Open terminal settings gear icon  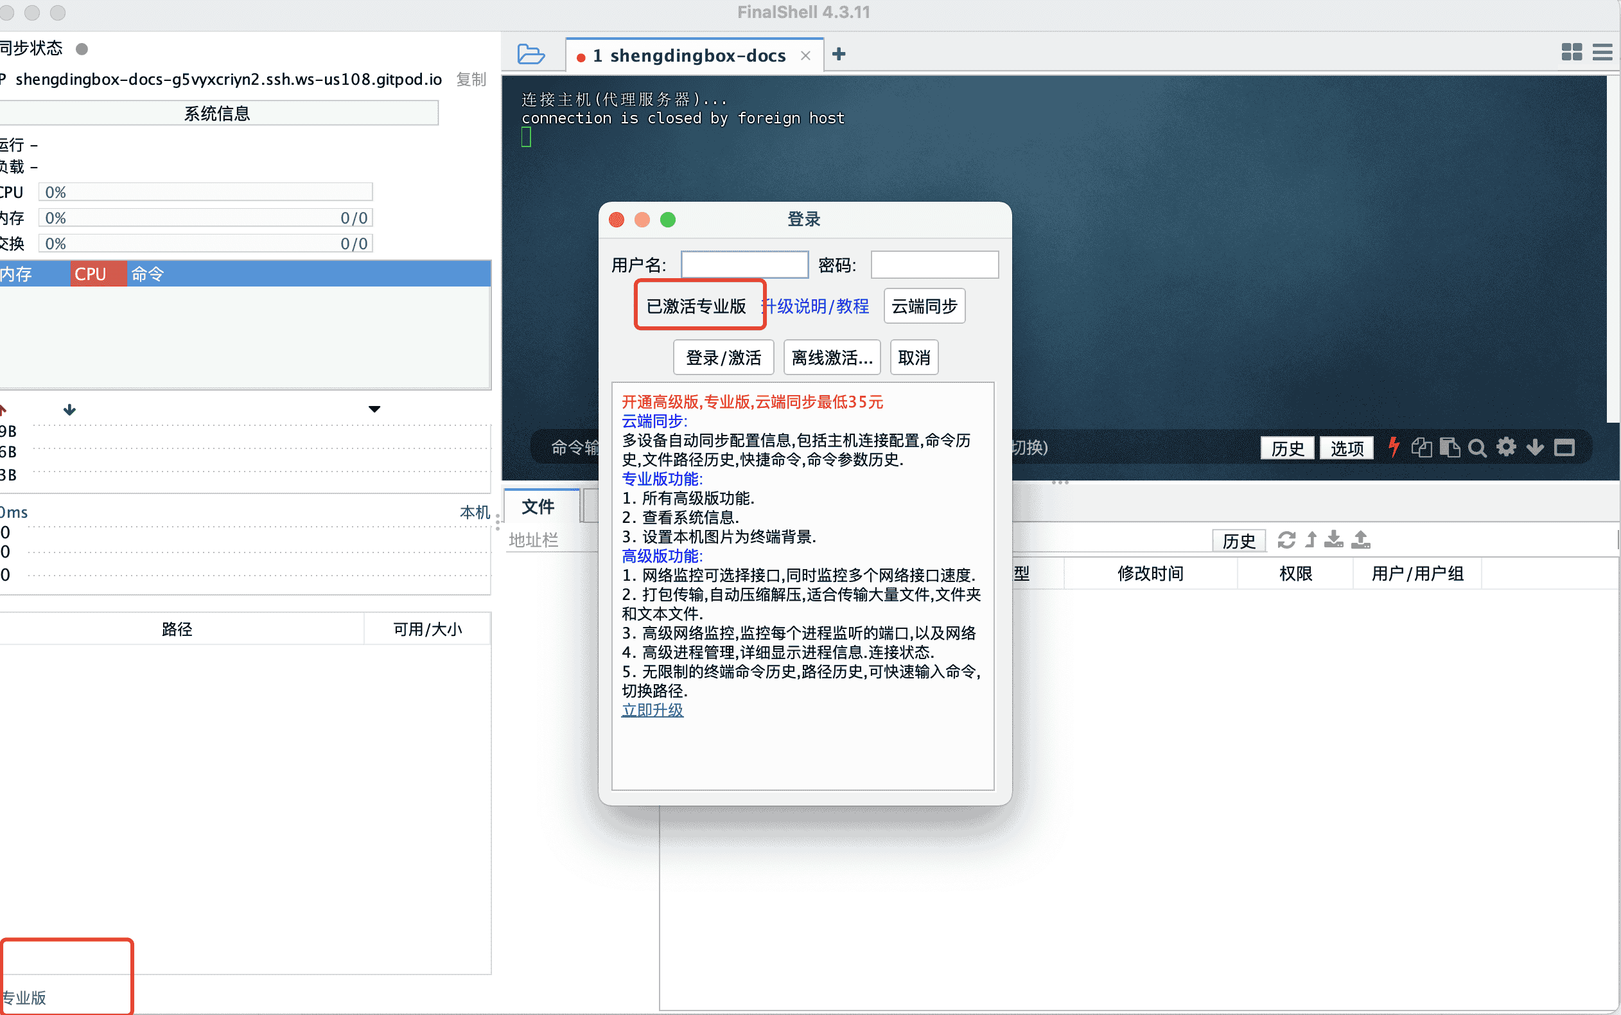pyautogui.click(x=1505, y=447)
